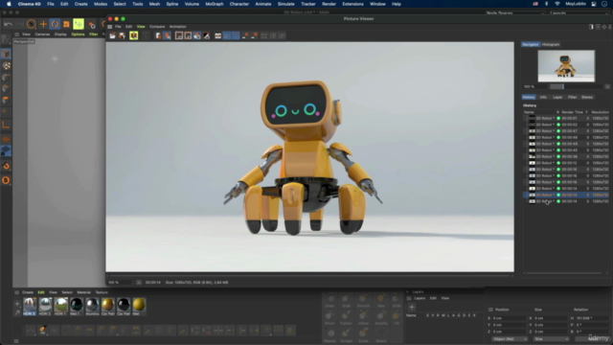The width and height of the screenshot is (613, 345).
Task: Click the L-shaped axis icon in left palette
Action: [6, 126]
